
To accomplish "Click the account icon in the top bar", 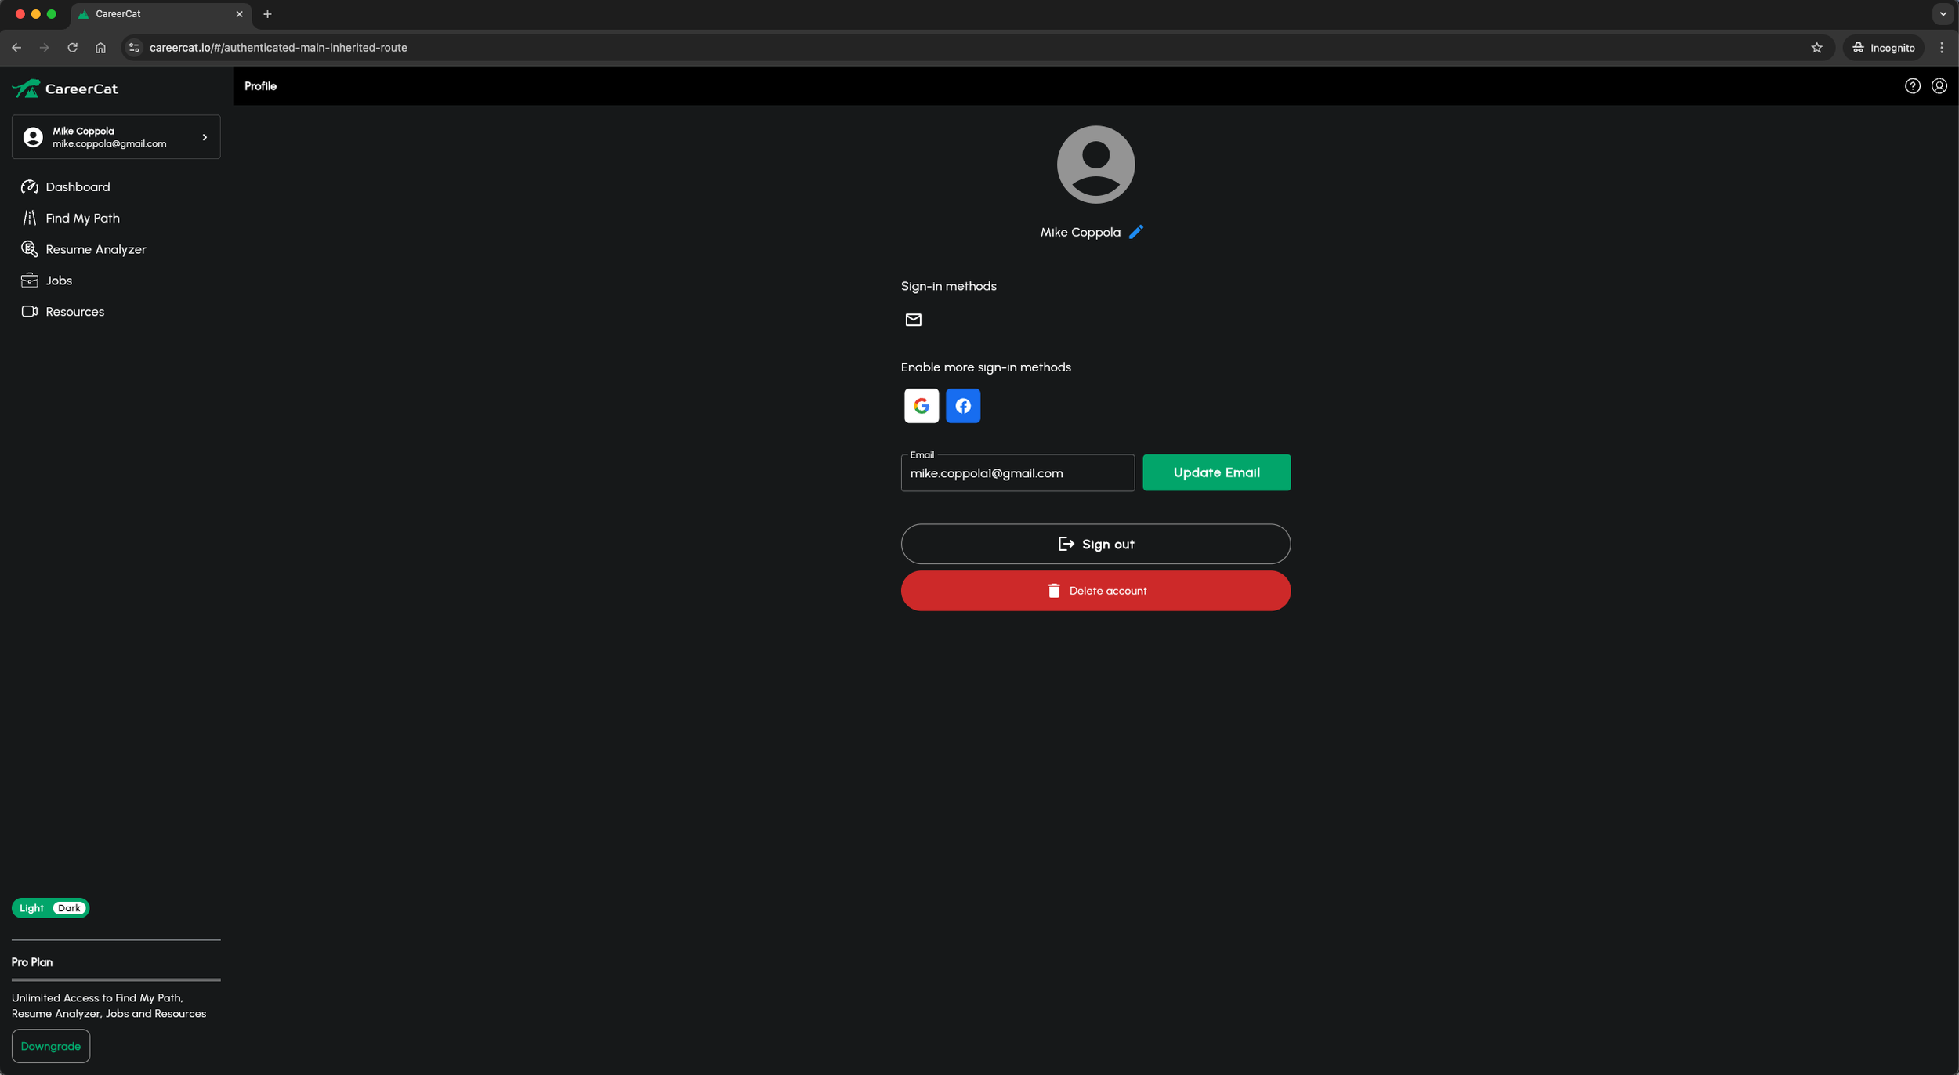I will [1939, 85].
